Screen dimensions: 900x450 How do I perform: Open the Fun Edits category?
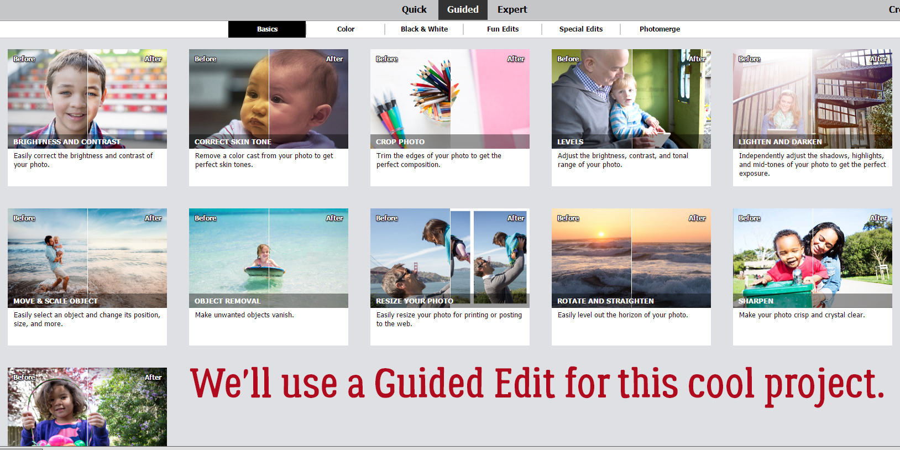[x=503, y=29]
